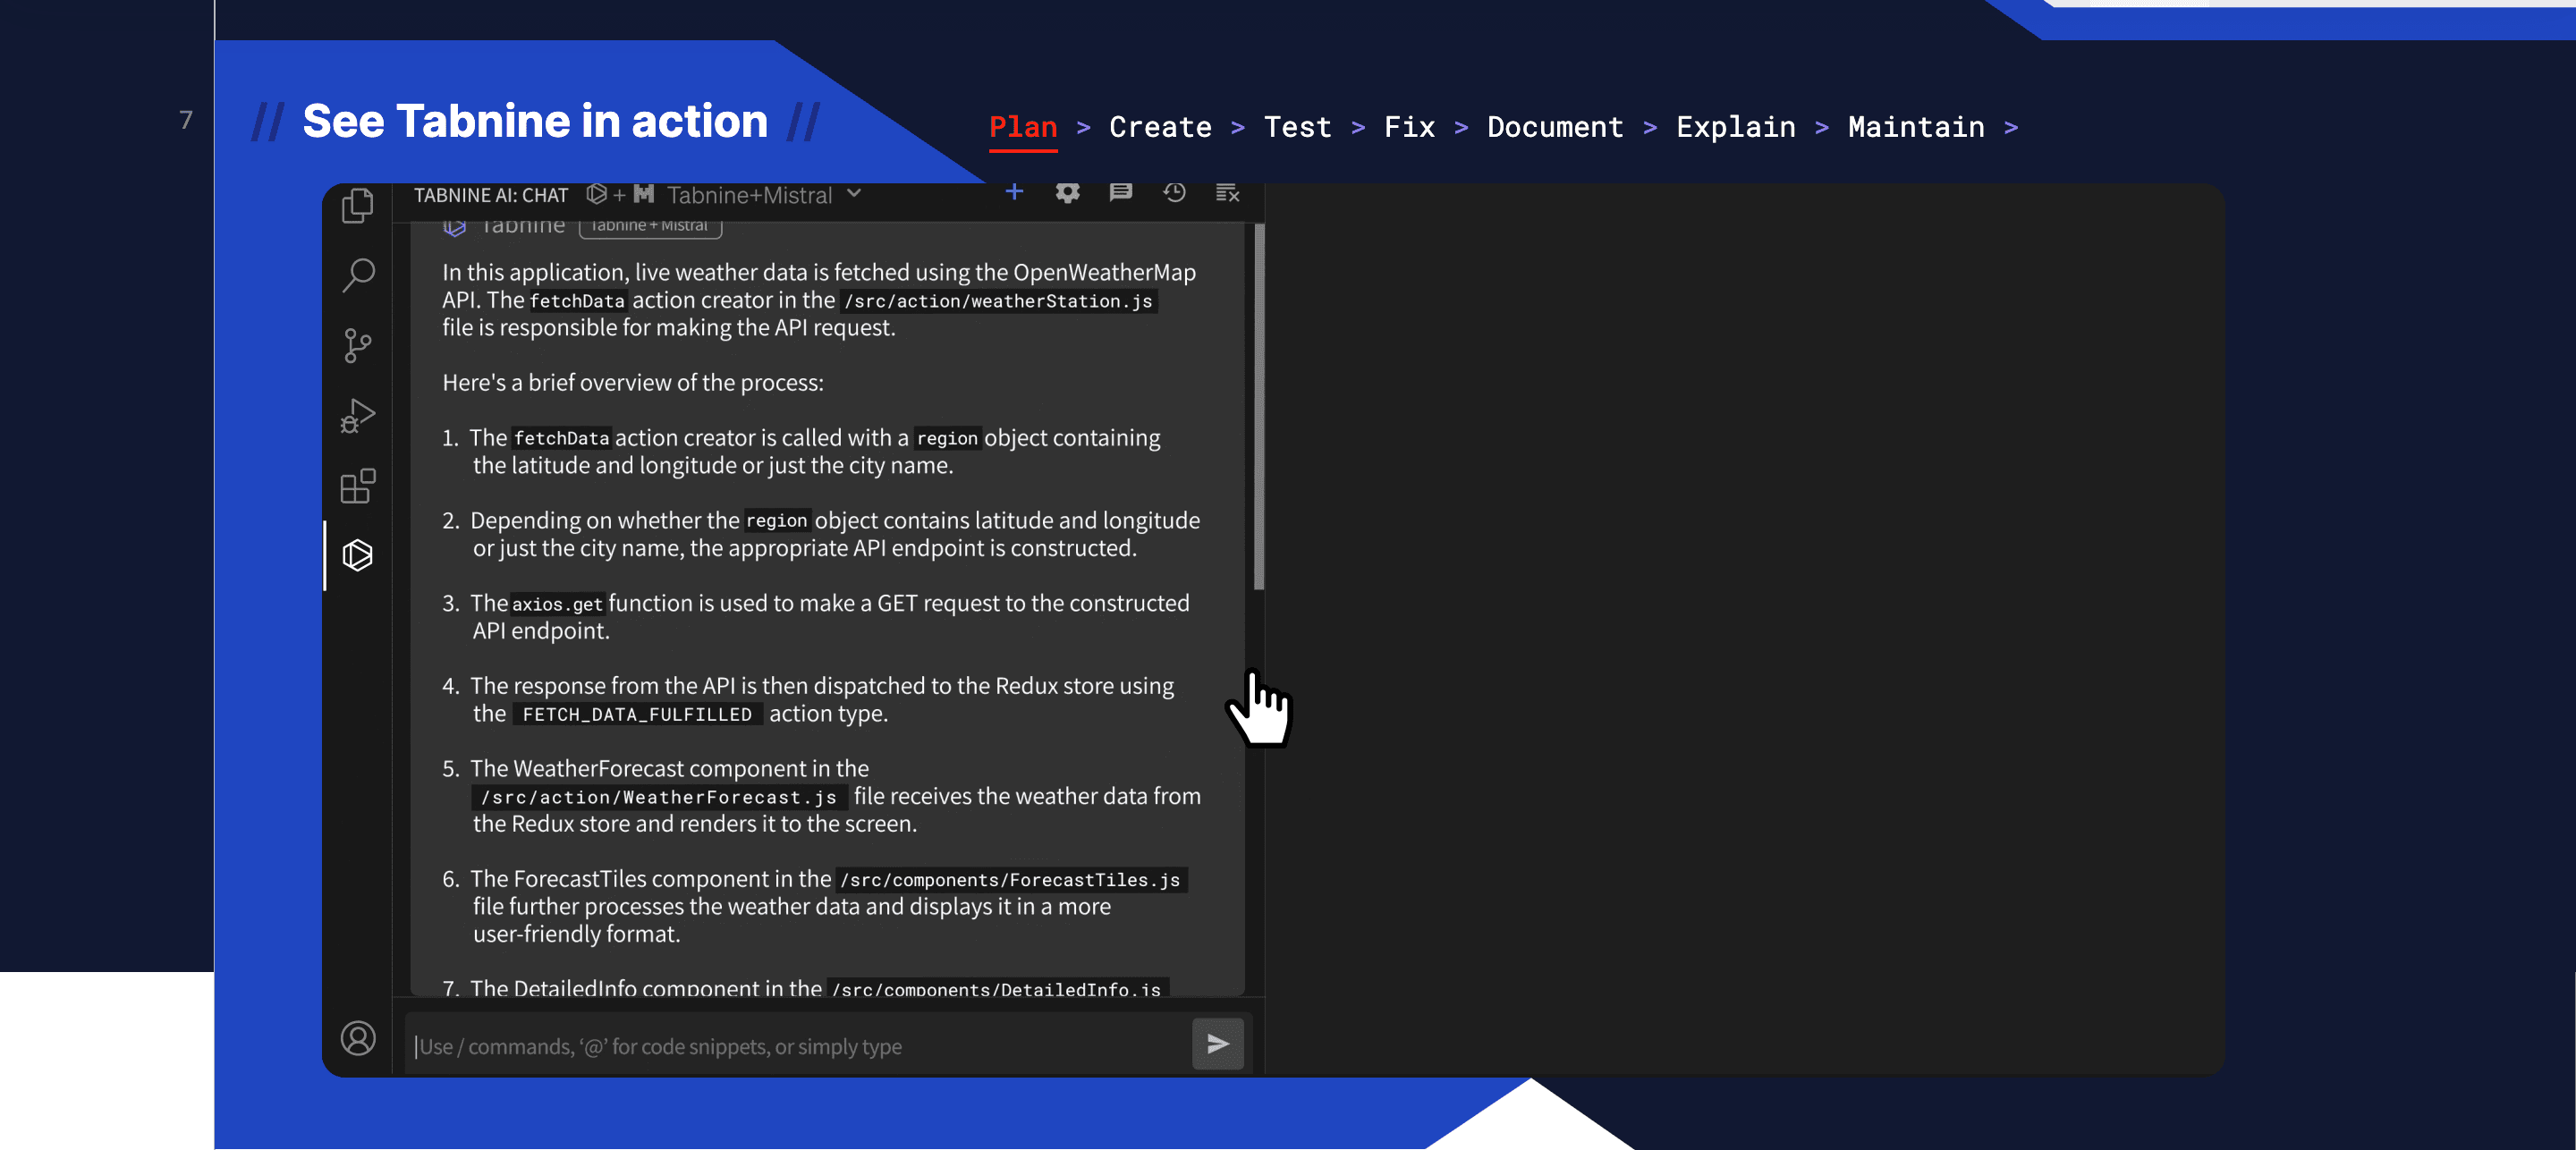Switch to the Create step tab

point(1160,127)
